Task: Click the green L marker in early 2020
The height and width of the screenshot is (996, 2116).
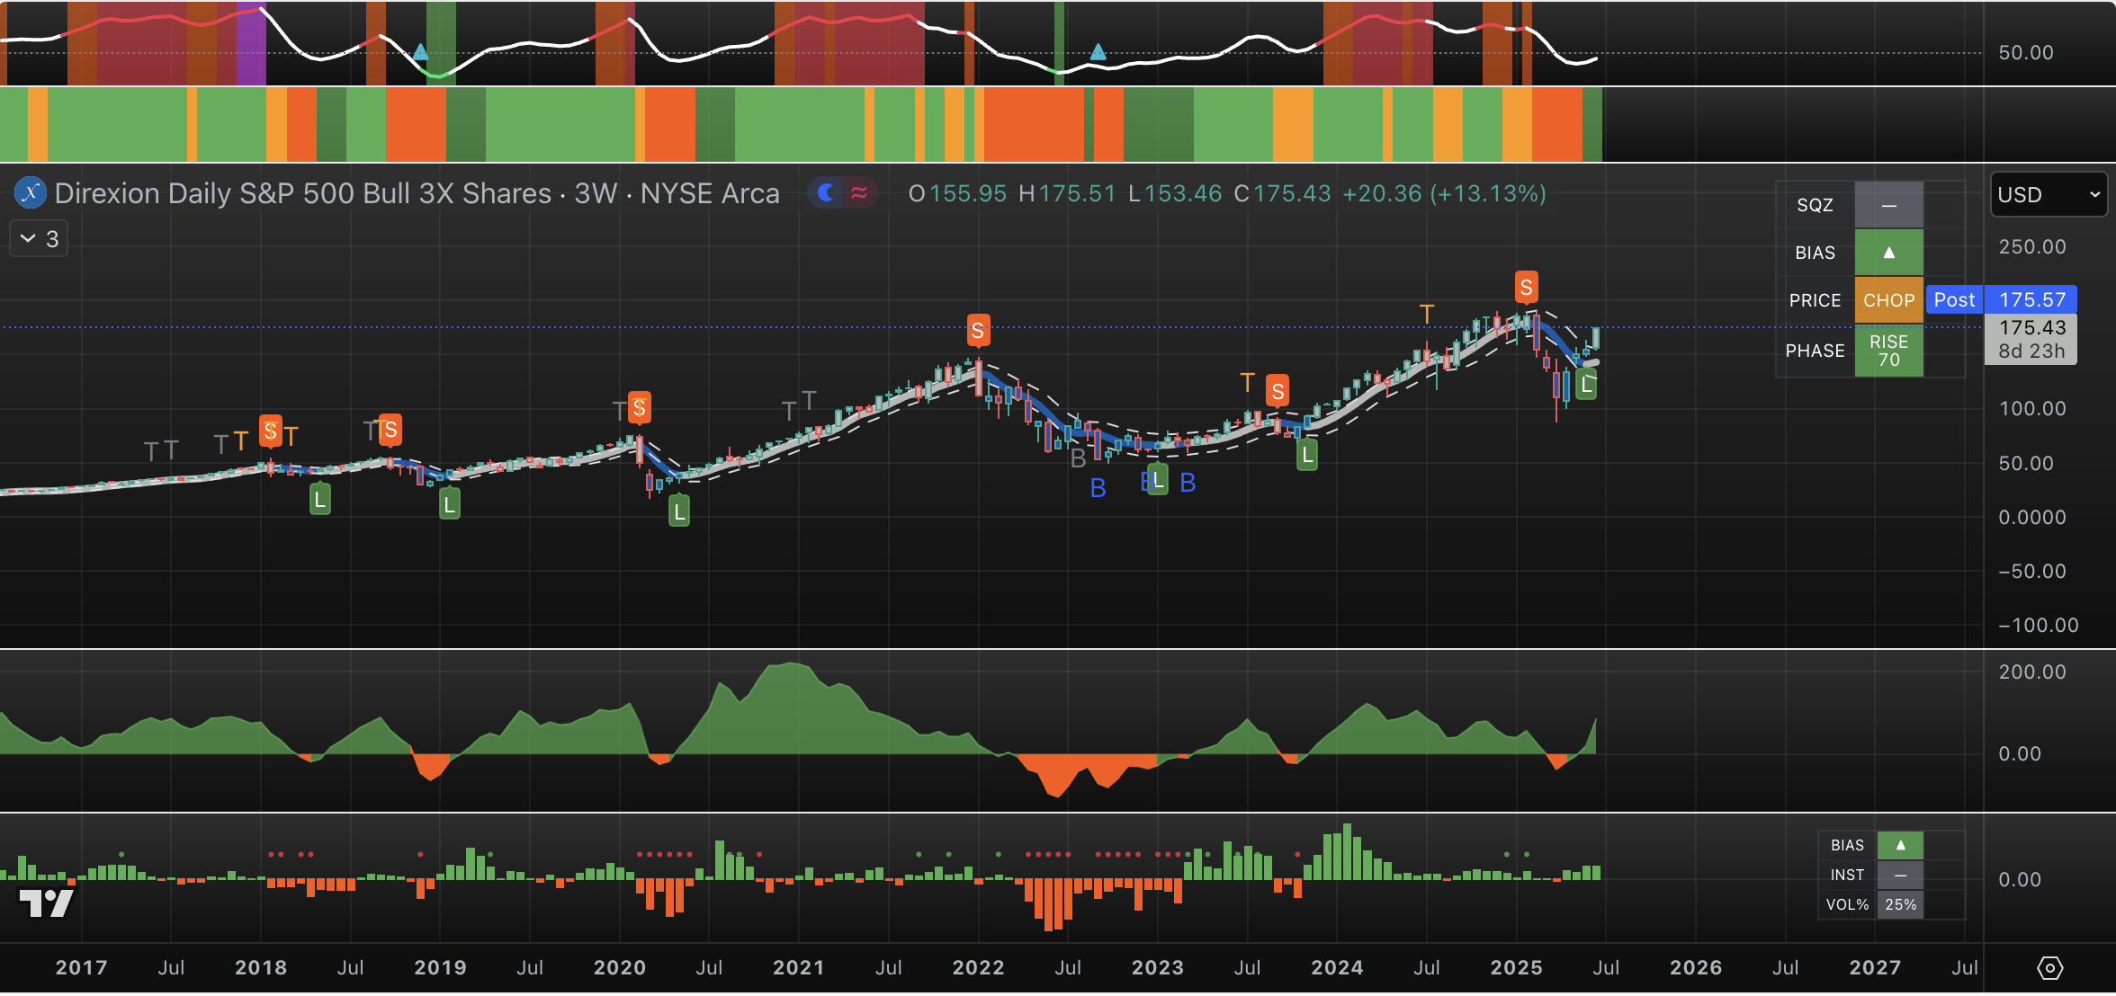Action: (x=679, y=511)
